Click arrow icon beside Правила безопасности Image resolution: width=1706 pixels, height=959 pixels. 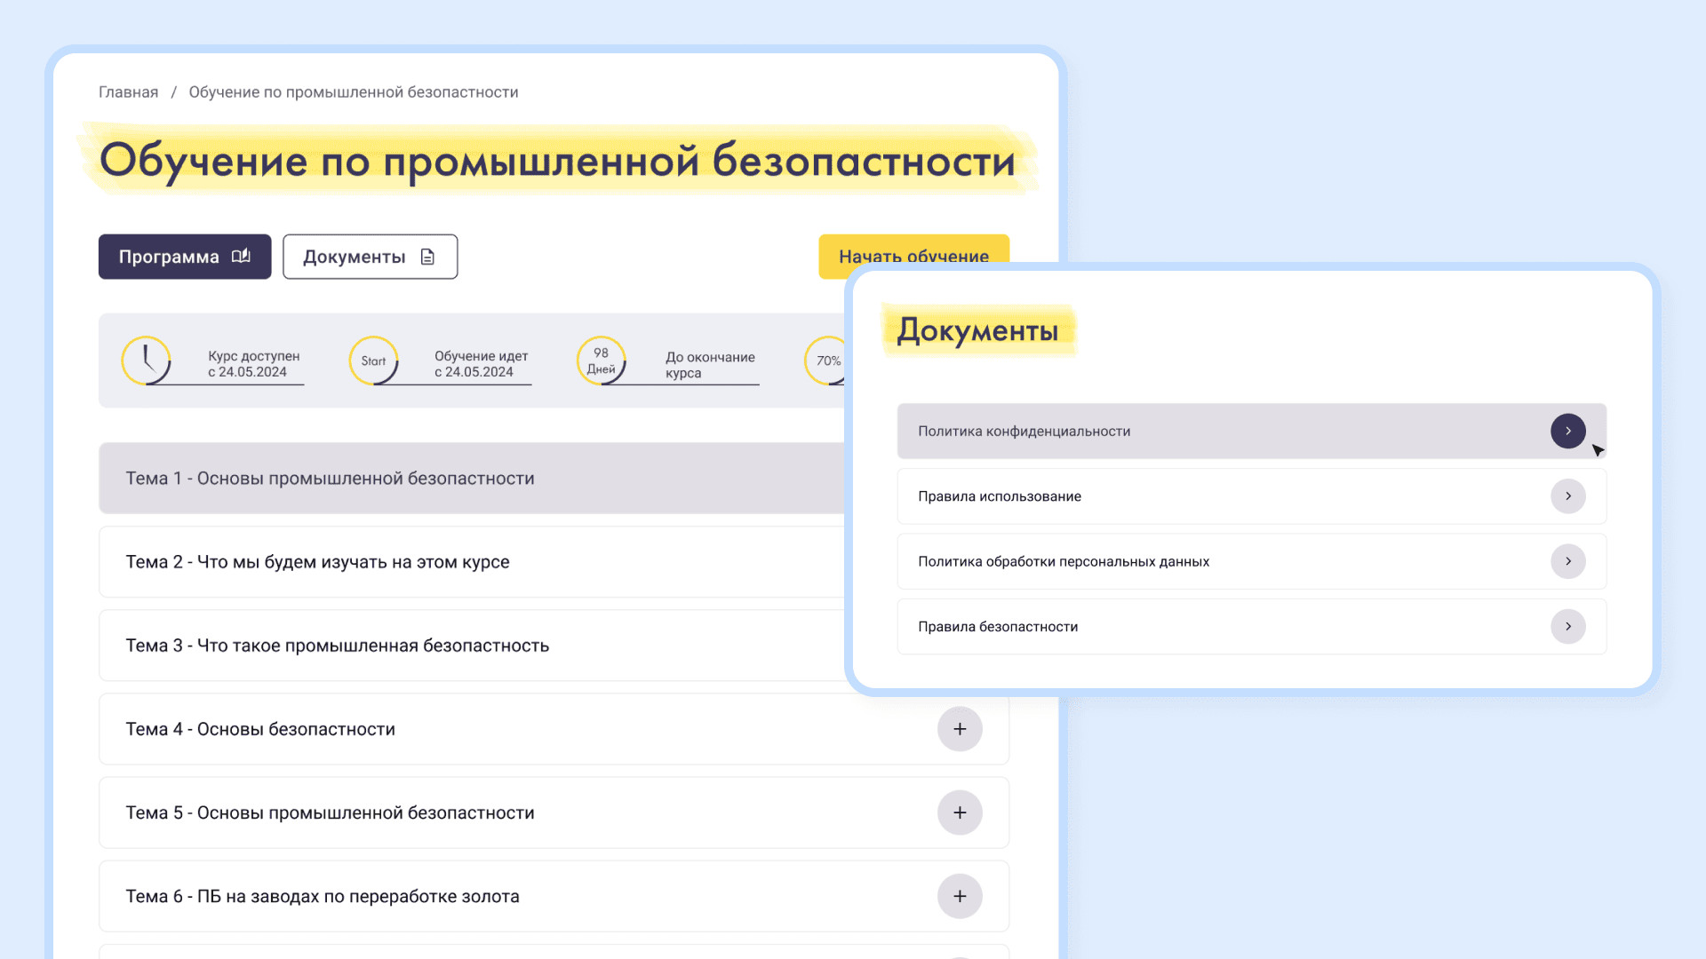1567,627
